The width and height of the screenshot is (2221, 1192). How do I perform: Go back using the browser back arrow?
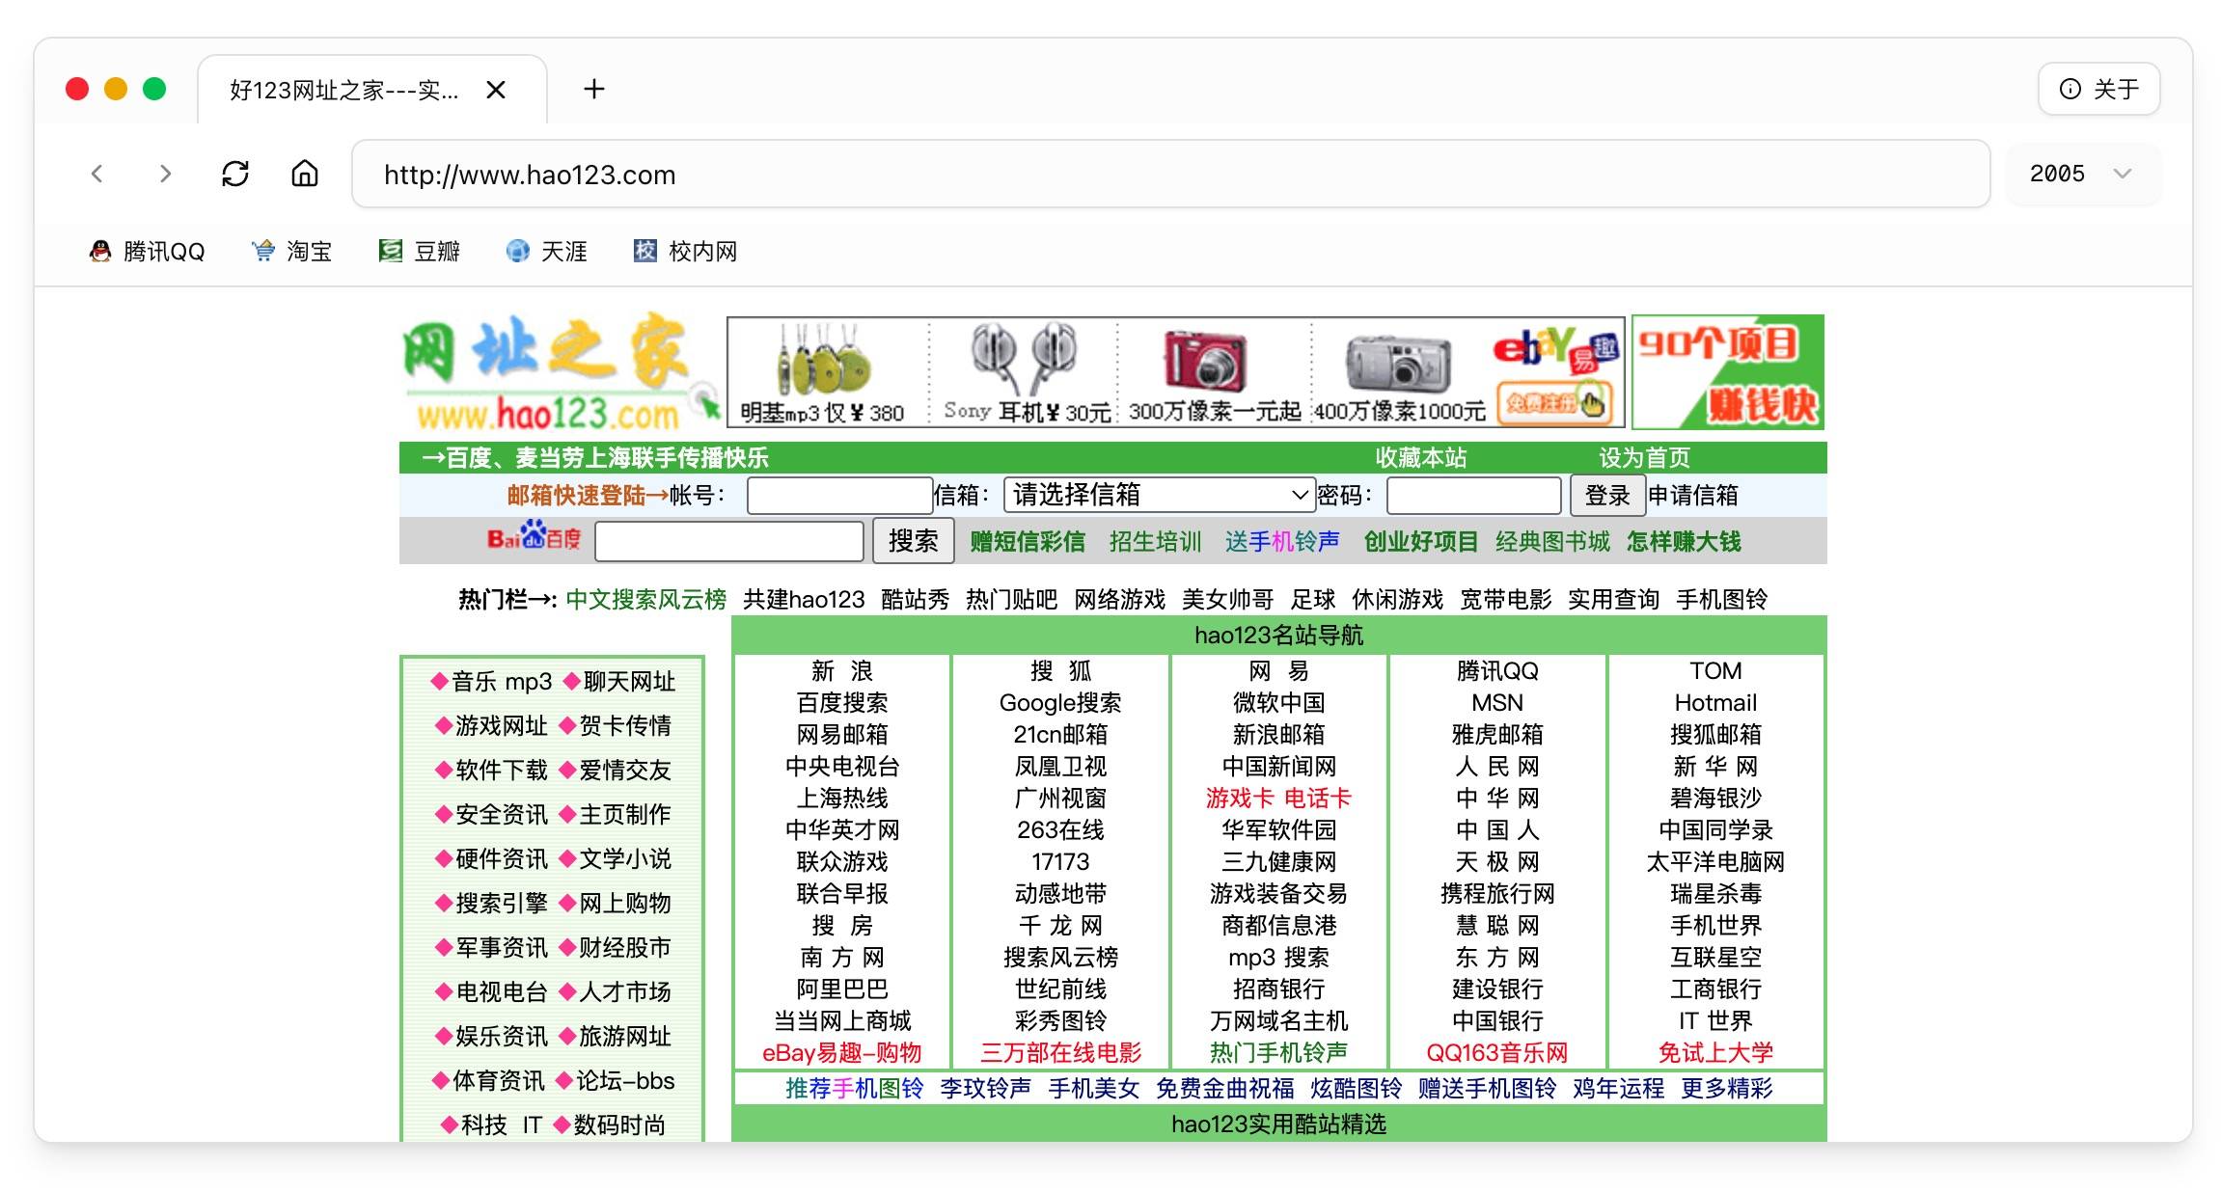96,174
